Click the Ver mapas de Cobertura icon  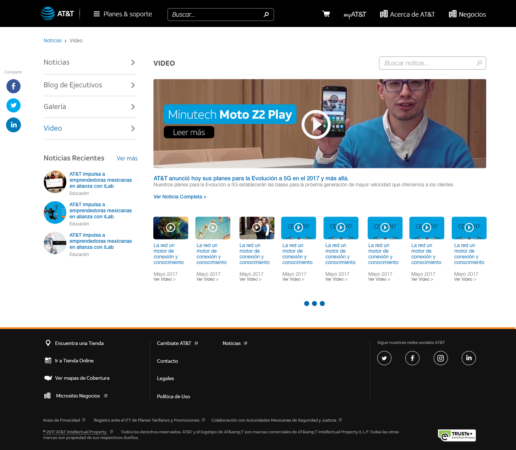(48, 378)
